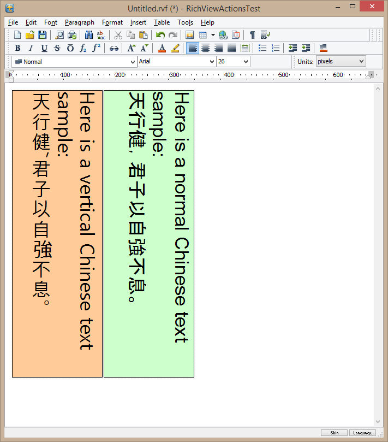Insert a picture using toolbar icon
The image size is (388, 442).
pos(190,35)
